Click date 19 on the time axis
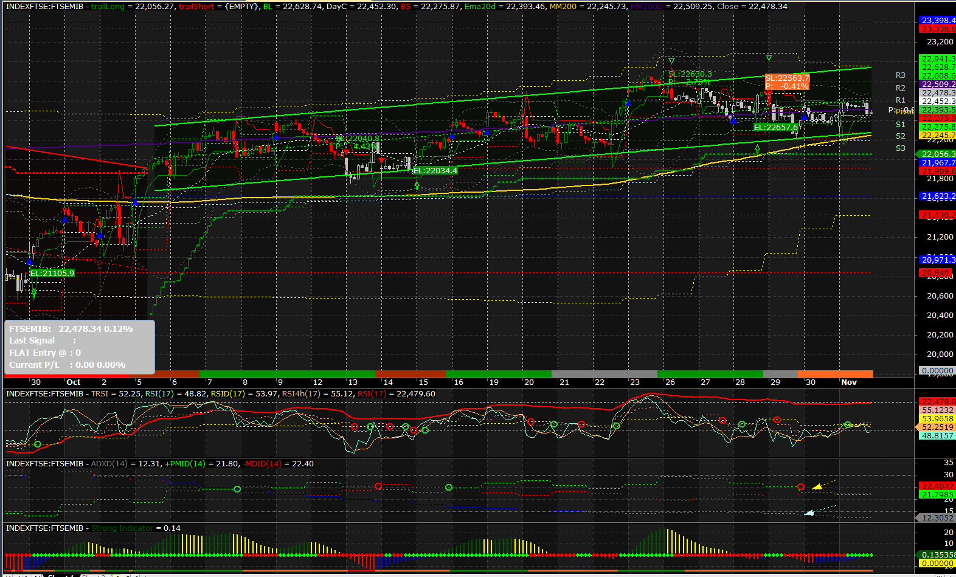The height and width of the screenshot is (577, 956). click(494, 382)
